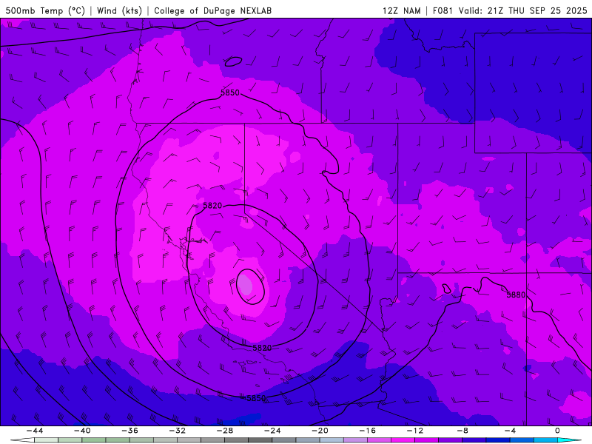This screenshot has width=592, height=444.
Task: Click the -24 colorbar tick label
Action: point(272,431)
